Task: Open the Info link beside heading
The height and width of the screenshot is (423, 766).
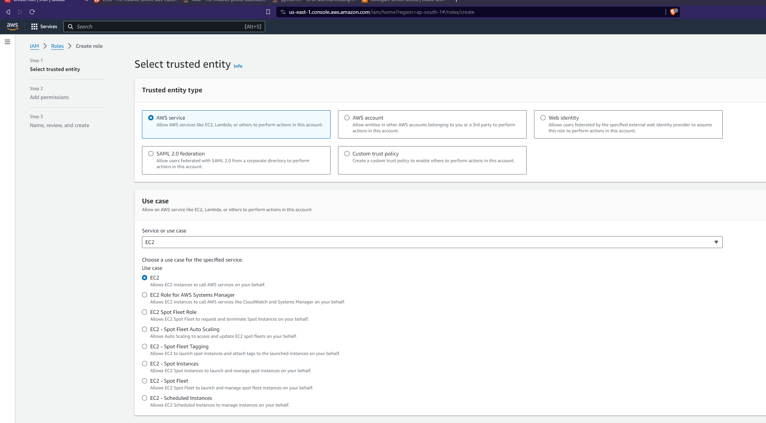Action: tap(238, 66)
